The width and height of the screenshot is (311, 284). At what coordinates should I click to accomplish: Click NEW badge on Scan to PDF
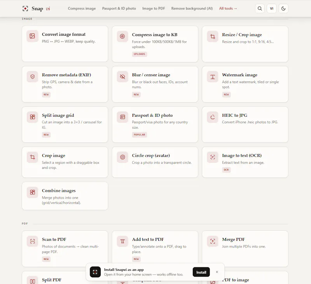coord(46,259)
